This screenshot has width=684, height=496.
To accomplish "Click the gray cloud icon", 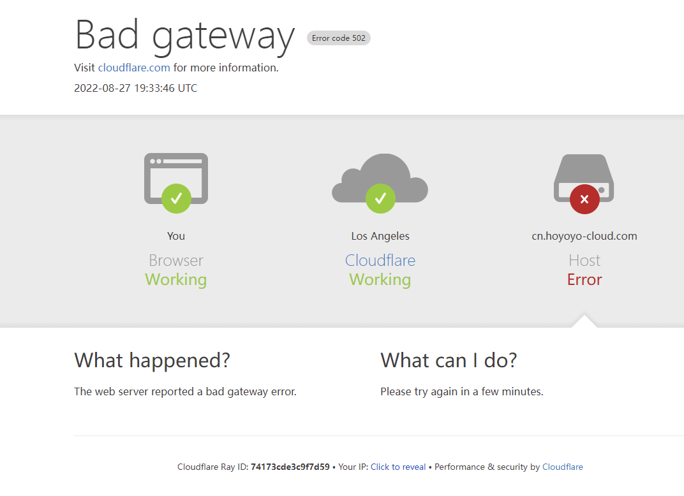I will [x=380, y=178].
